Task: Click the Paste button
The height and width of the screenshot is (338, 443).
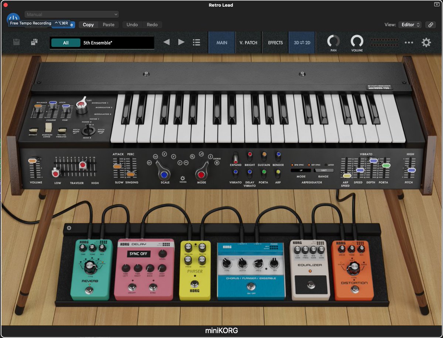Action: coord(109,25)
